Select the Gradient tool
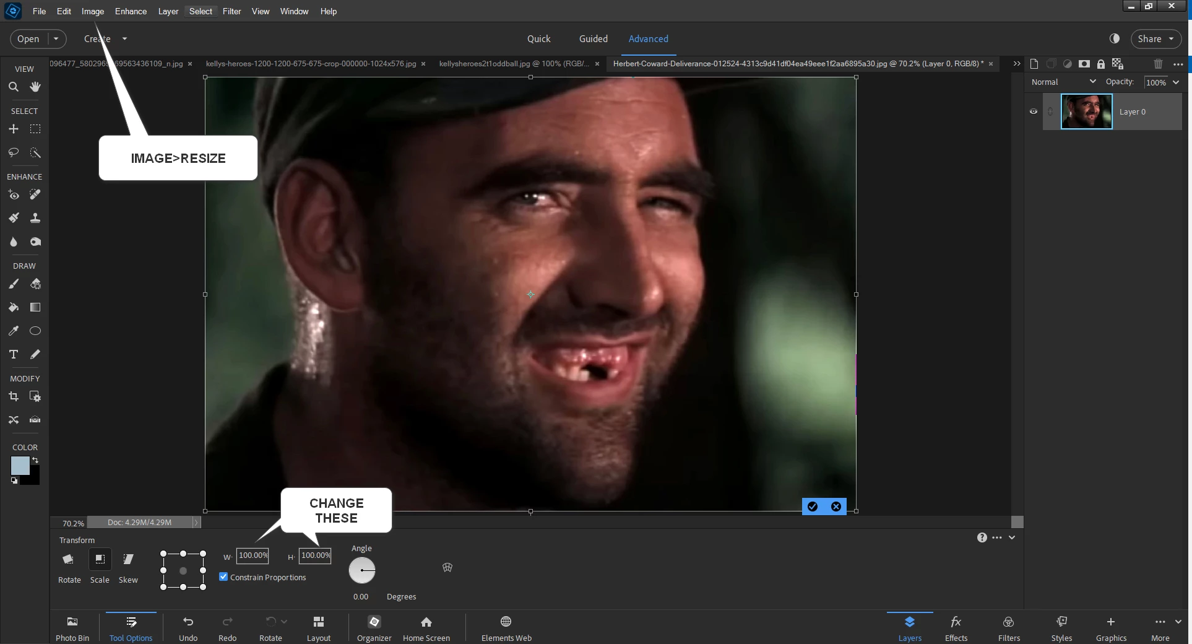1192x644 pixels. pyautogui.click(x=35, y=307)
